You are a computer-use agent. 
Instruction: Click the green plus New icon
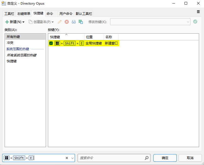point(7,22)
